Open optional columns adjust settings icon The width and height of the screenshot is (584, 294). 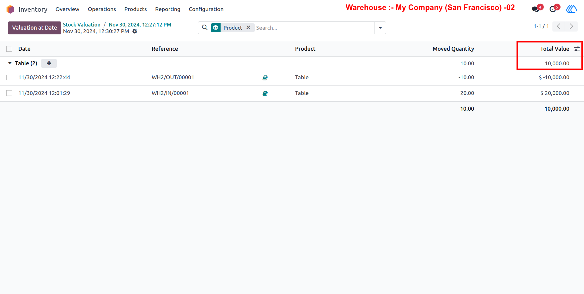[x=577, y=49]
